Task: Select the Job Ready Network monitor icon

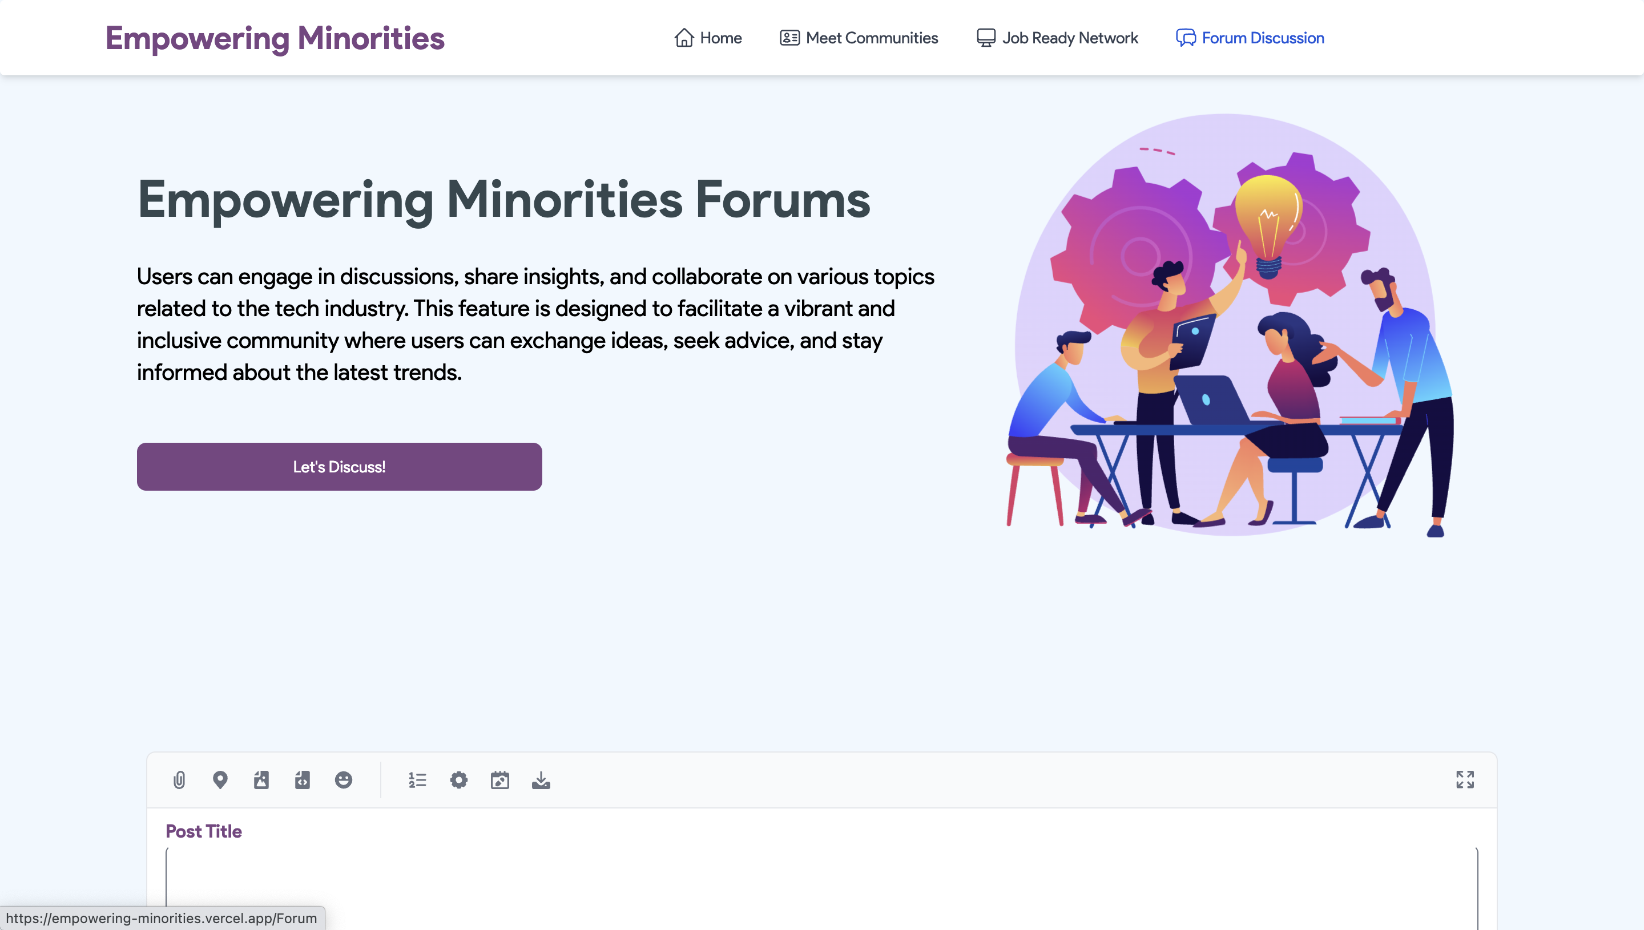Action: (x=986, y=38)
